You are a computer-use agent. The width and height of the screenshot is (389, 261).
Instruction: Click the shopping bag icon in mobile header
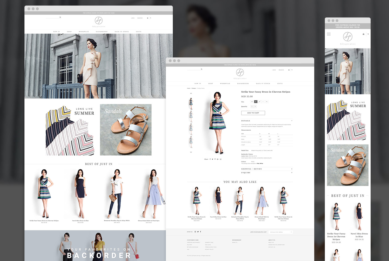click(363, 34)
